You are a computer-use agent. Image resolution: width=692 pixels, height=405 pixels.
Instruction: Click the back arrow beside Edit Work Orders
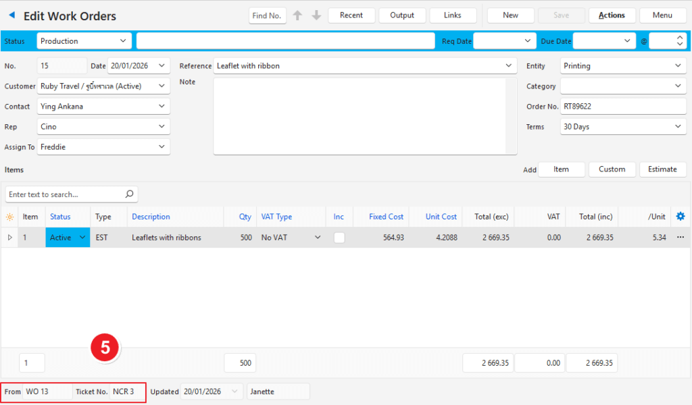pyautogui.click(x=11, y=16)
